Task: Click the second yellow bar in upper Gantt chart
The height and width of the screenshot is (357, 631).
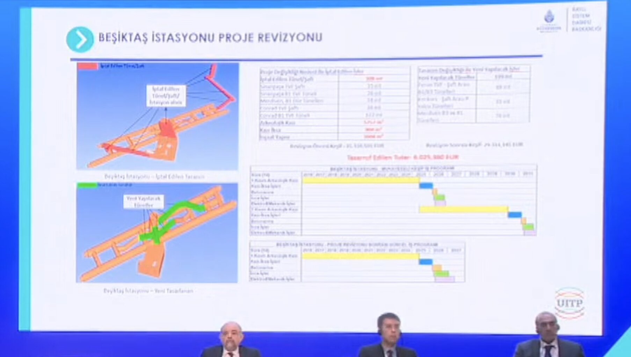Action: [x=463, y=209]
